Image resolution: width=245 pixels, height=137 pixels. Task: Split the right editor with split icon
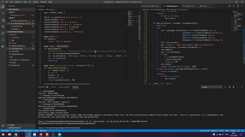point(238,6)
